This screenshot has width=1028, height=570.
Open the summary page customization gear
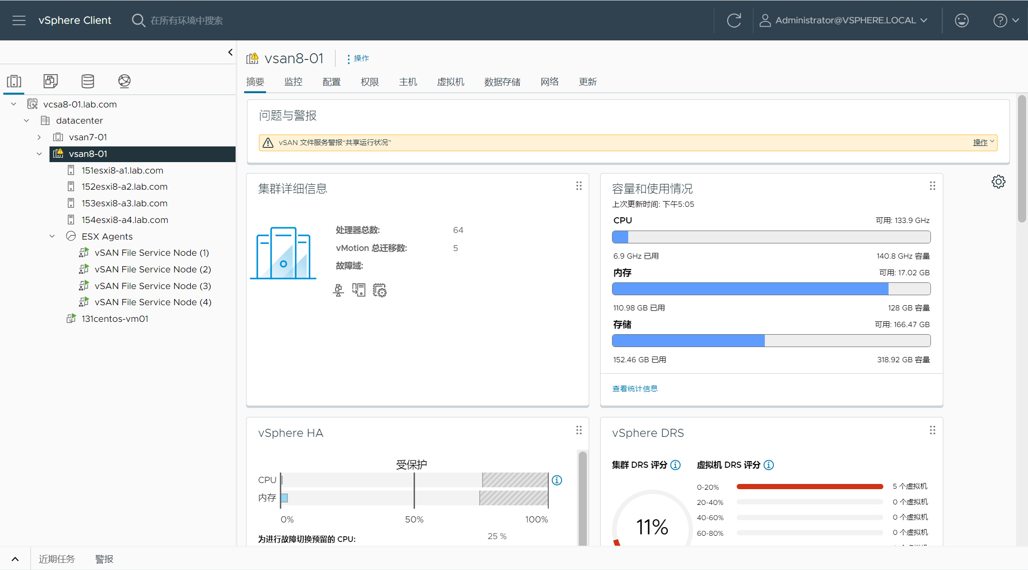[998, 182]
